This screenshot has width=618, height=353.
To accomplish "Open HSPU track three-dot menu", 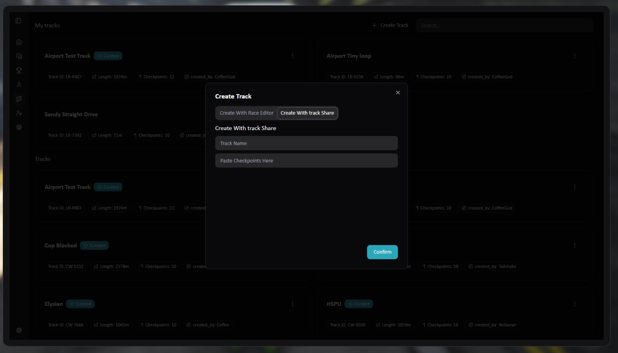I will (574, 304).
